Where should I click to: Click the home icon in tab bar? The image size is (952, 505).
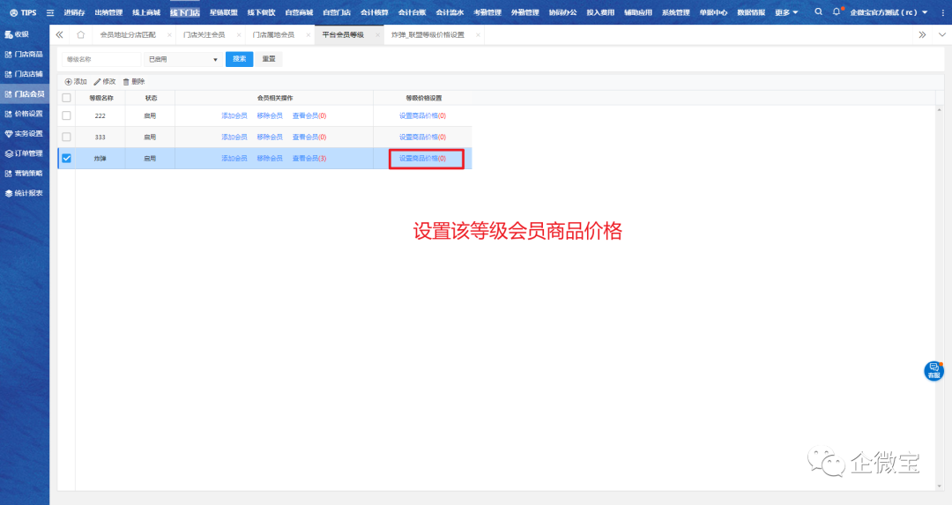coord(81,34)
